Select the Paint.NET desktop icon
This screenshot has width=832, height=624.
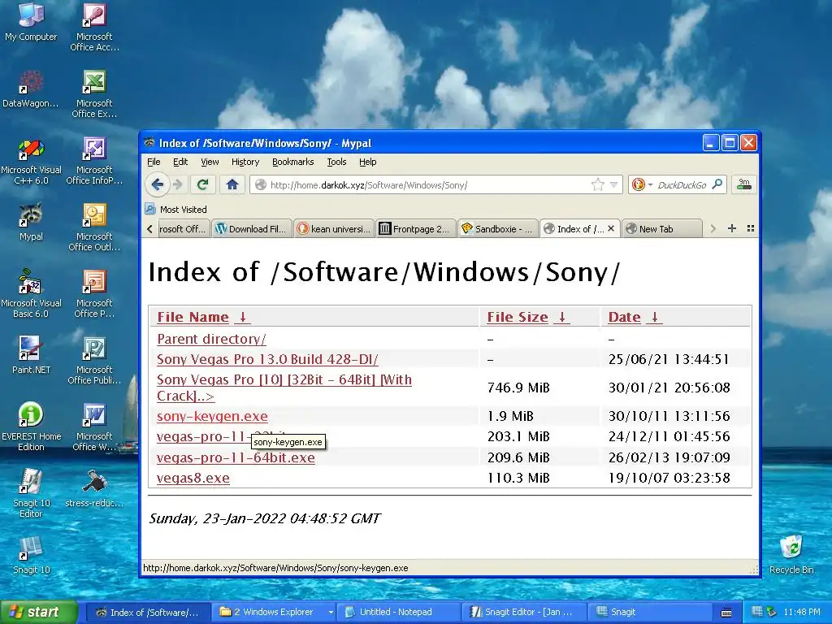click(31, 354)
